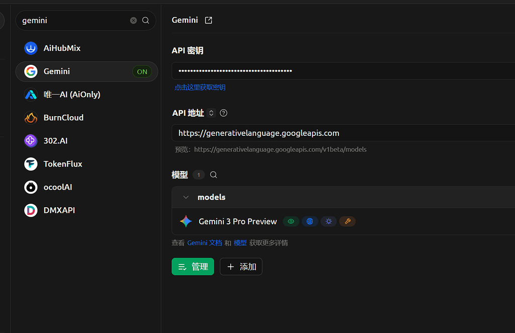Screen dimensions: 515x333
Task: Search models with the magnifier icon
Action: 213,175
